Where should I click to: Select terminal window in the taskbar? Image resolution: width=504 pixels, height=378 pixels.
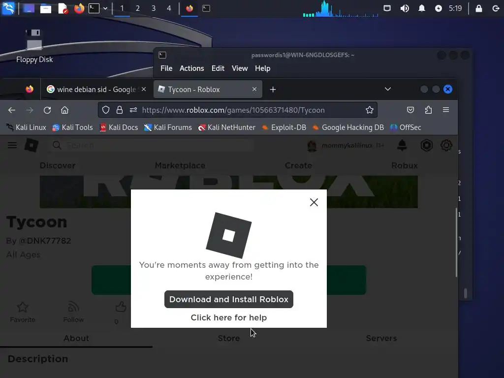[x=206, y=8]
